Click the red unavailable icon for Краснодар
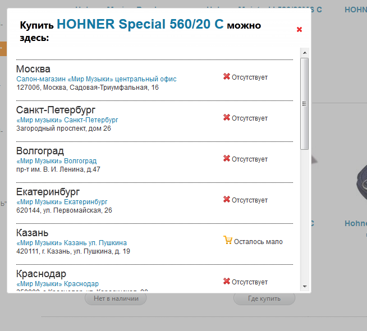 tap(227, 282)
